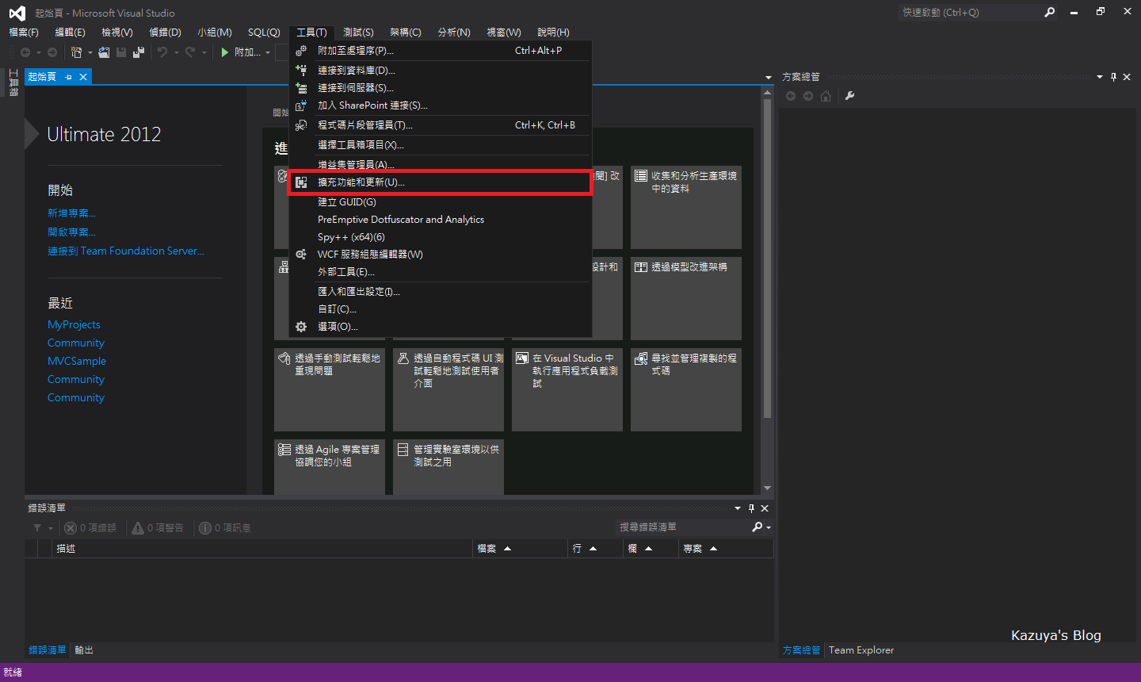Viewport: 1141px width, 682px height.
Task: Click Solution Explorer back arrow icon
Action: pos(791,96)
